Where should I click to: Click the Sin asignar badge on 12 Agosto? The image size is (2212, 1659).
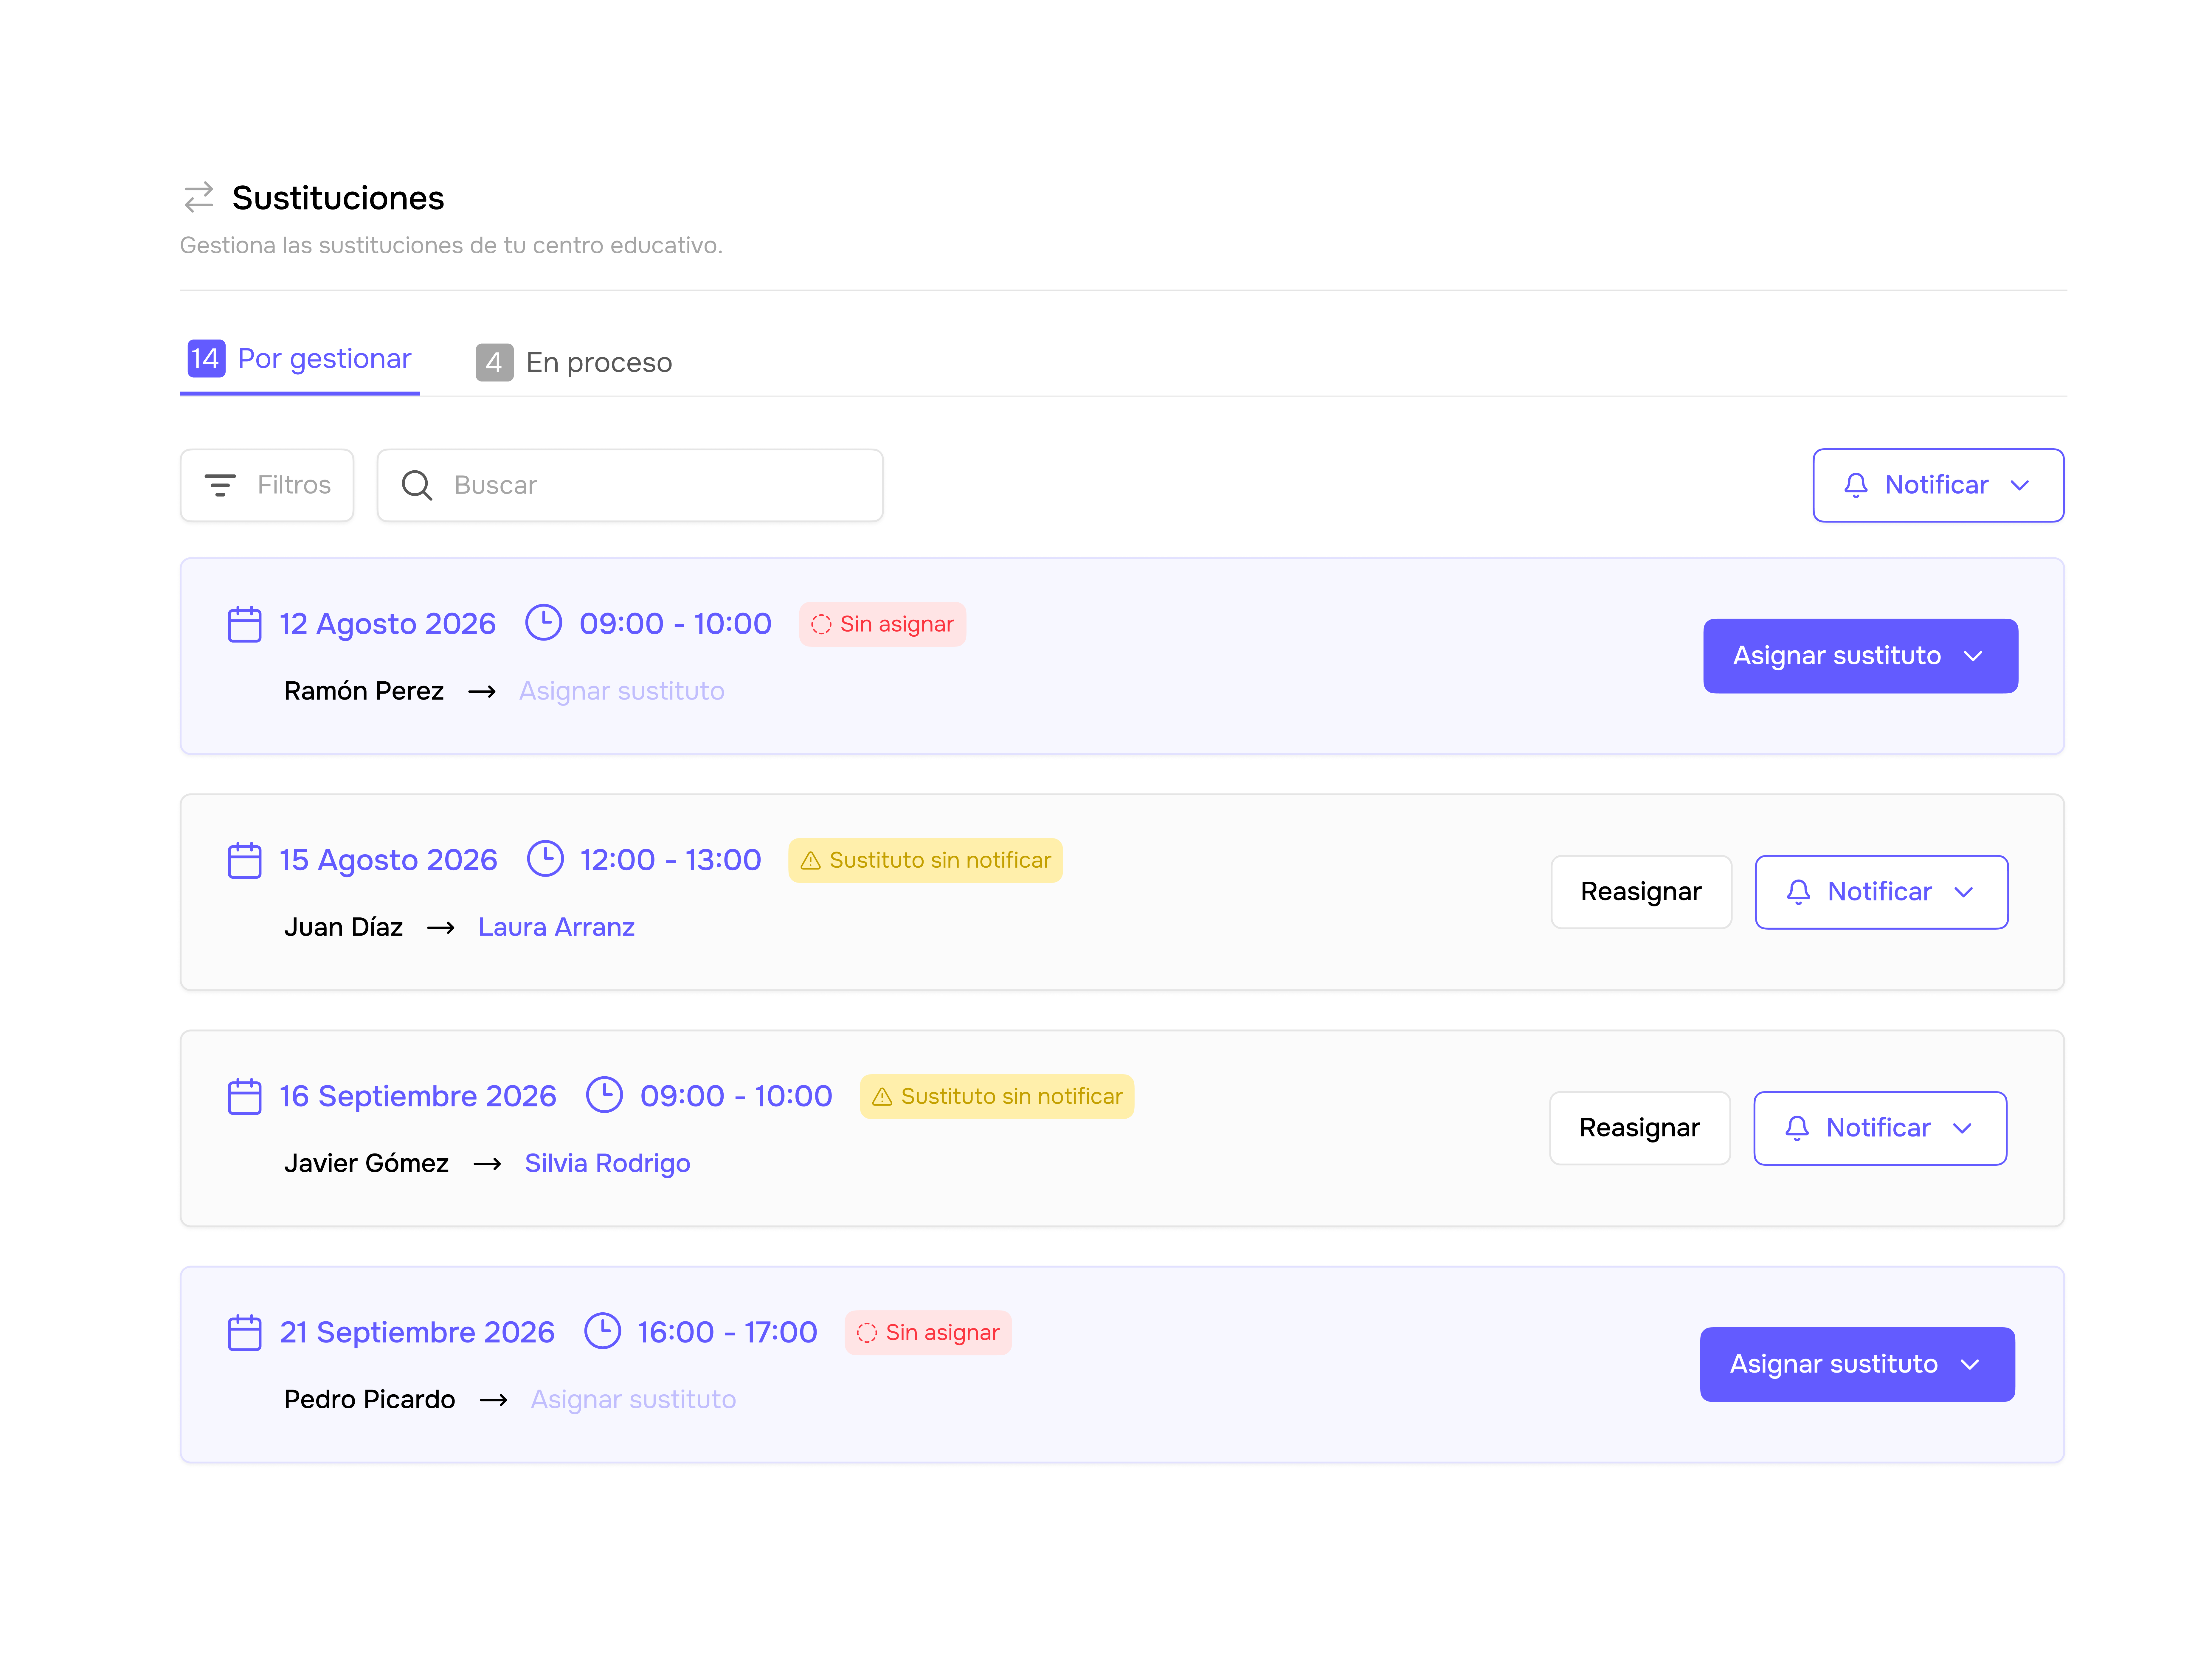(x=882, y=624)
